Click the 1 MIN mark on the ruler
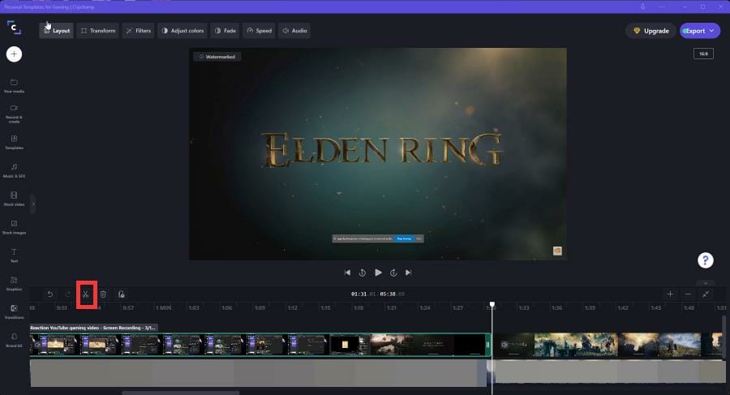Viewport: 730px width, 395px height. pos(163,308)
